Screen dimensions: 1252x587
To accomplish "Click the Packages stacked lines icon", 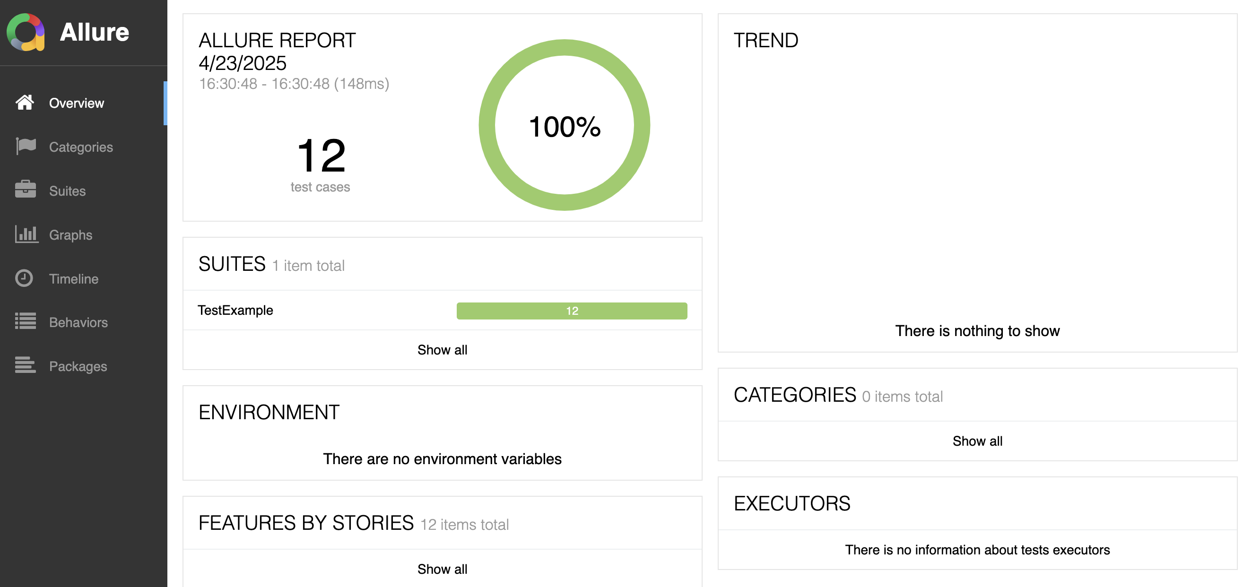I will pos(25,365).
